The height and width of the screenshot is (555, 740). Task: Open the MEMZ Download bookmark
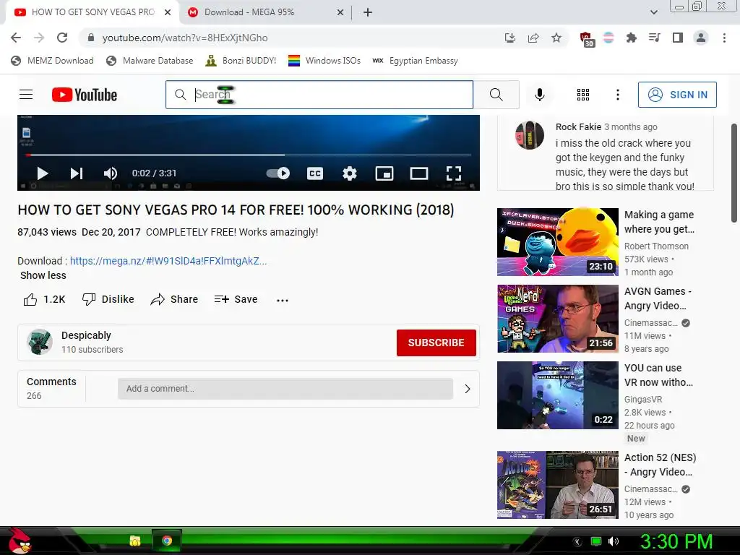click(x=52, y=61)
